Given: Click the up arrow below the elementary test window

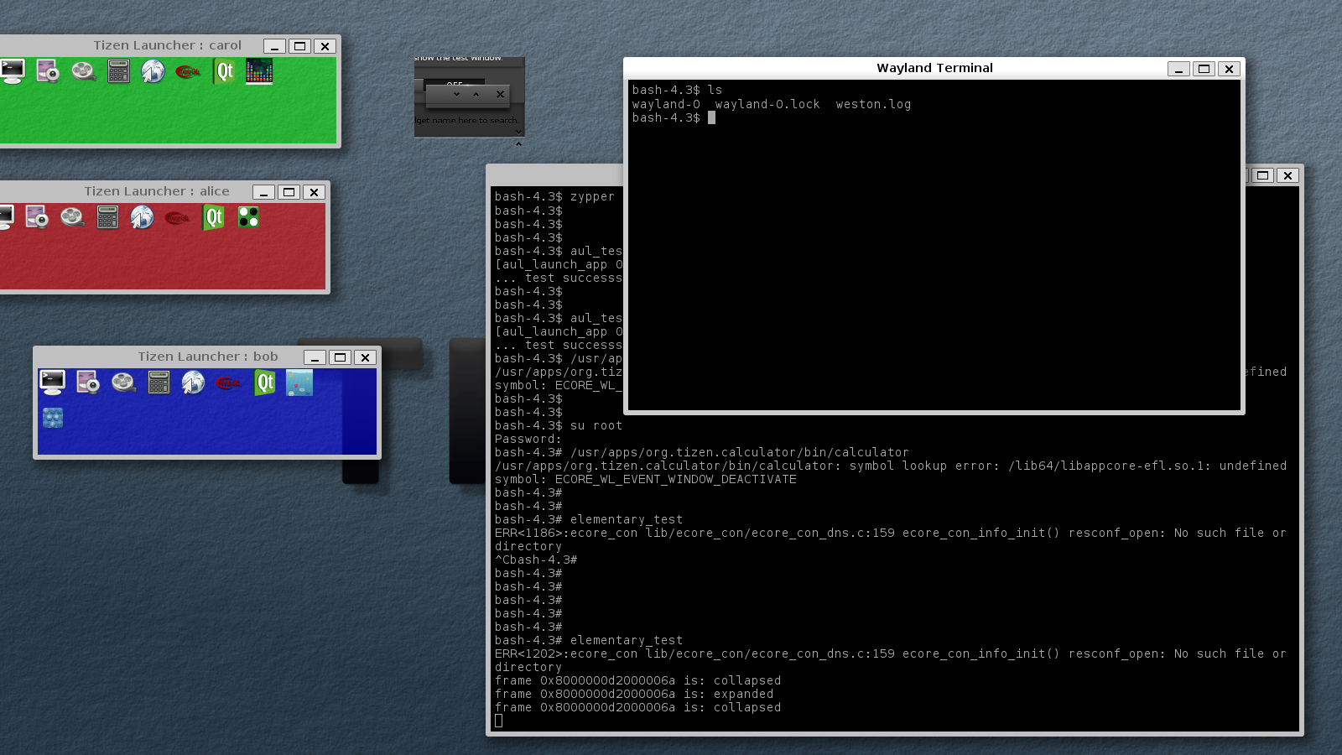Looking at the screenshot, I should [x=518, y=144].
